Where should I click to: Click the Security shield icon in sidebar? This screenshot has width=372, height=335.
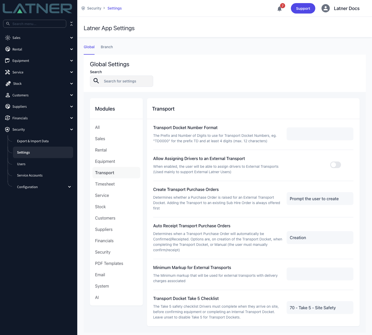(x=8, y=129)
